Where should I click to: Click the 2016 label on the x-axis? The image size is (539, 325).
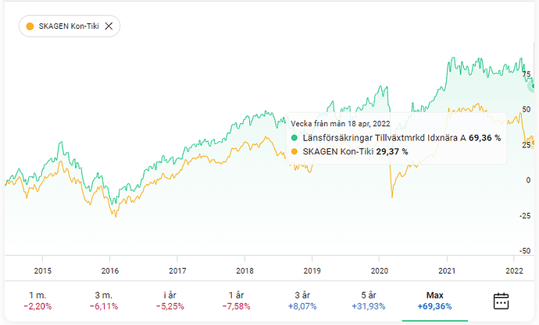click(110, 270)
